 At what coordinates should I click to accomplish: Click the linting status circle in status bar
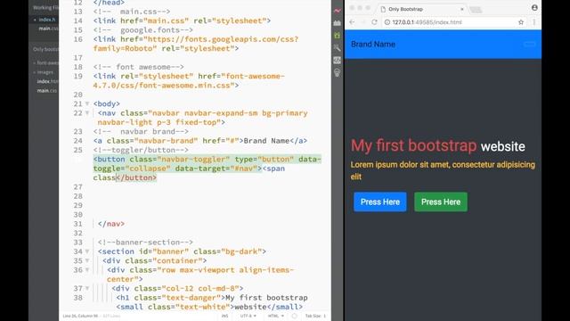pyautogui.click(x=294, y=316)
